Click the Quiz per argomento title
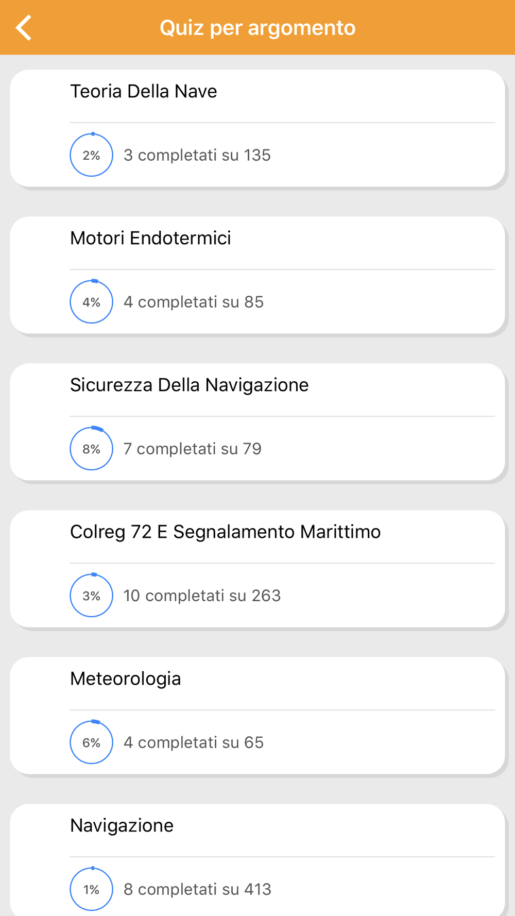The image size is (515, 916). [x=257, y=28]
